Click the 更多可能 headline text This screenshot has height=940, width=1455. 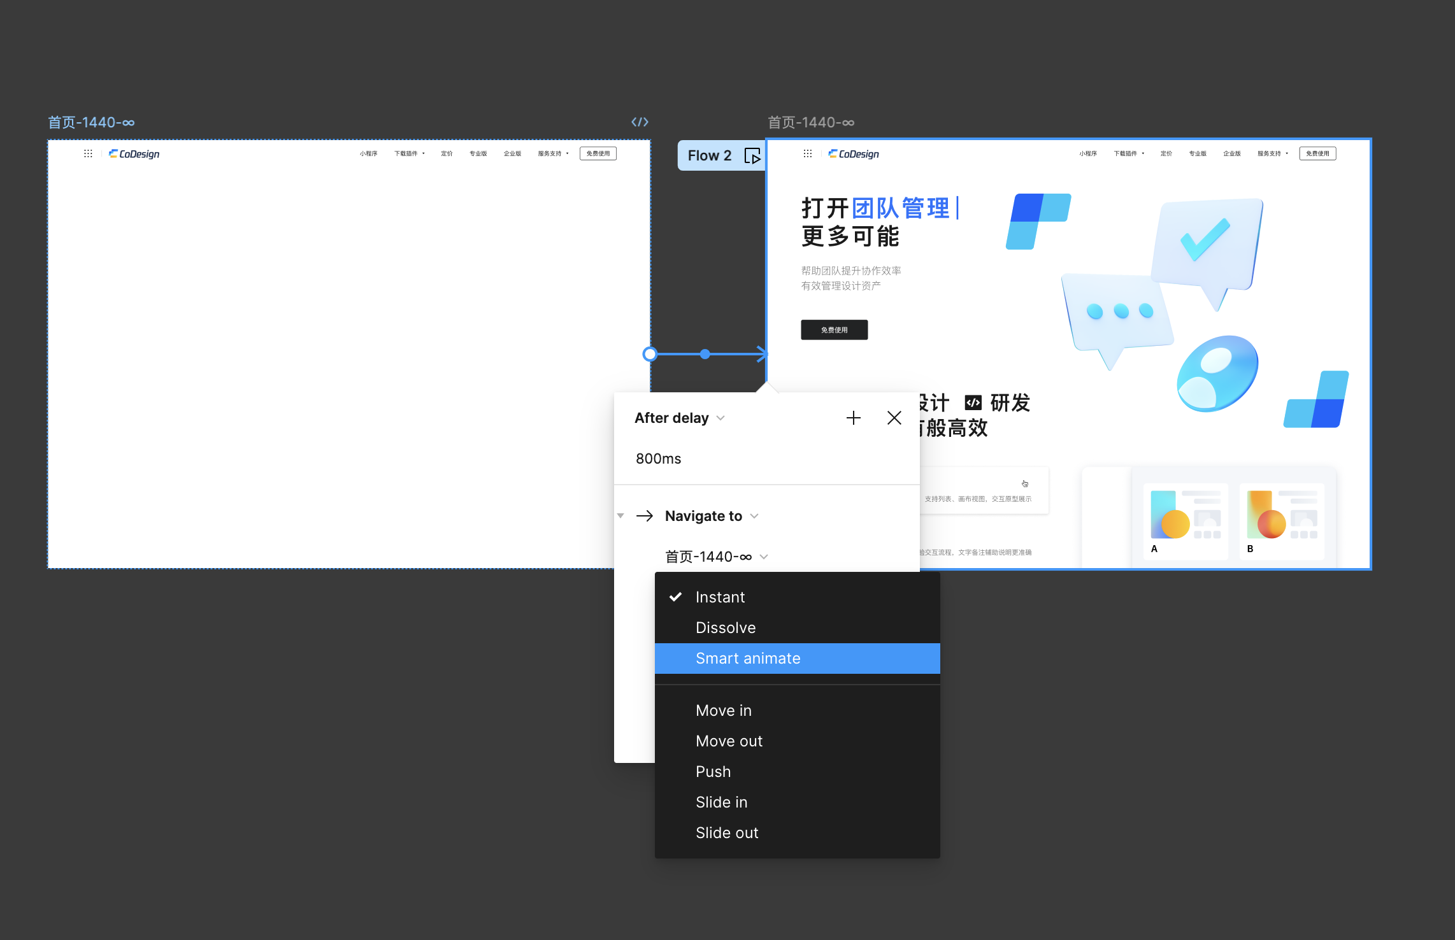pos(850,236)
